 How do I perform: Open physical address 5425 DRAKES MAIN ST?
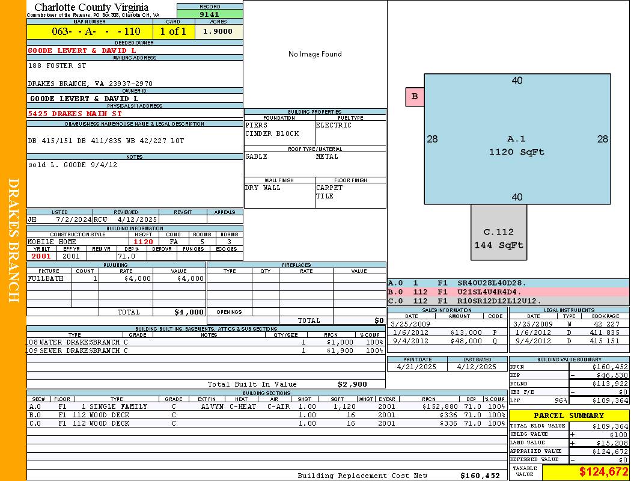click(75, 113)
